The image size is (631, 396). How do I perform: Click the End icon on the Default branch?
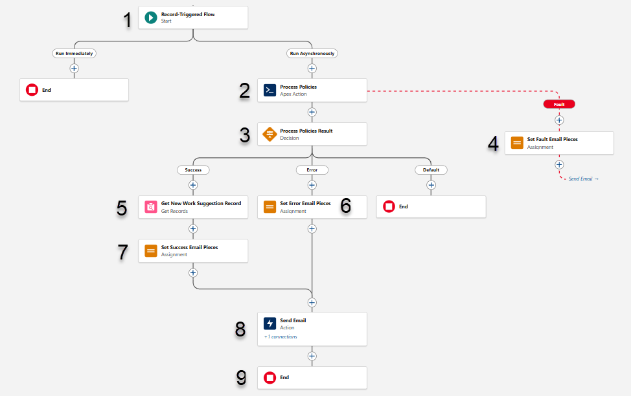click(x=388, y=206)
